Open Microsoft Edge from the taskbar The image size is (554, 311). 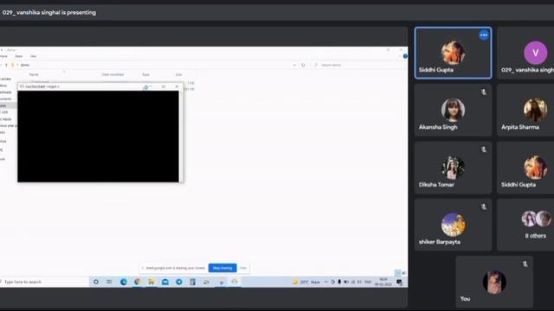click(123, 282)
